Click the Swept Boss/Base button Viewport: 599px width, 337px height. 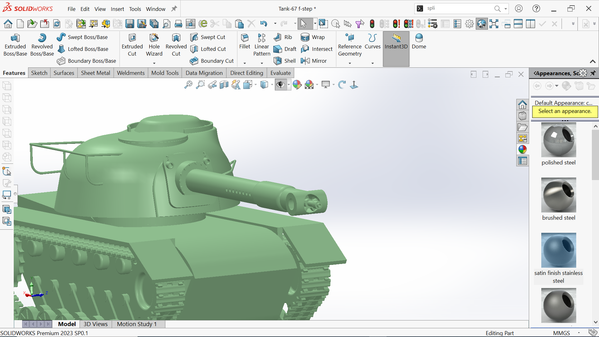tap(82, 37)
